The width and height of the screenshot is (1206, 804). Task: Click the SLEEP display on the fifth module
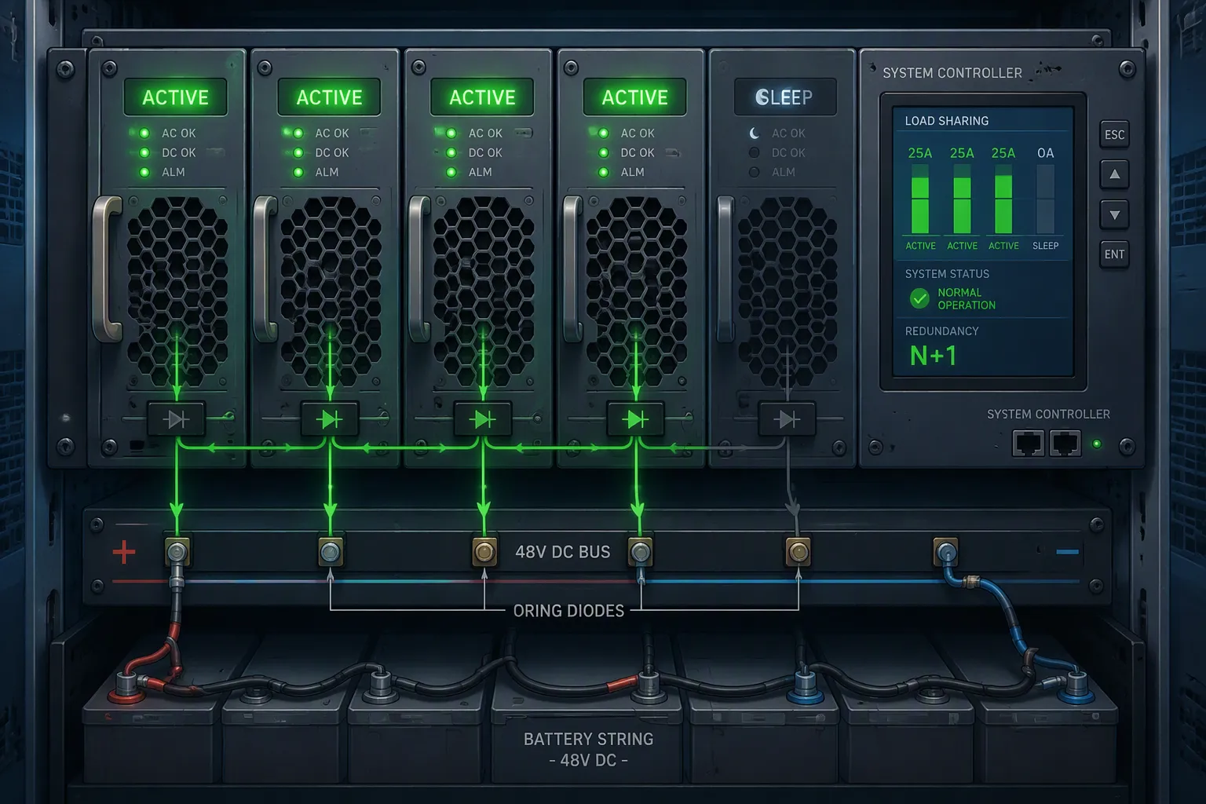[785, 97]
